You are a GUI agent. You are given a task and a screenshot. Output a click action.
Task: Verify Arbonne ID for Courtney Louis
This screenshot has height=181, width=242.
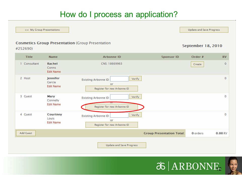(135, 115)
